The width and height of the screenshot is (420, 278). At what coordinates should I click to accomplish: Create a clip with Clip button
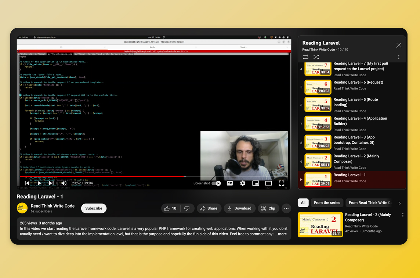268,208
